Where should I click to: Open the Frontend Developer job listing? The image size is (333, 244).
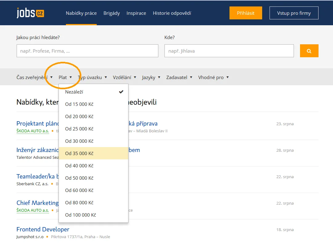point(43,229)
